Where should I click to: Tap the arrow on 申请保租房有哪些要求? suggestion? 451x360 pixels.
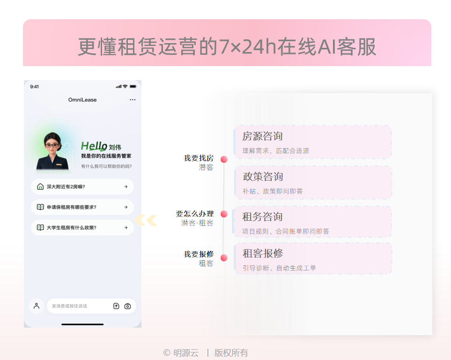pyautogui.click(x=126, y=207)
